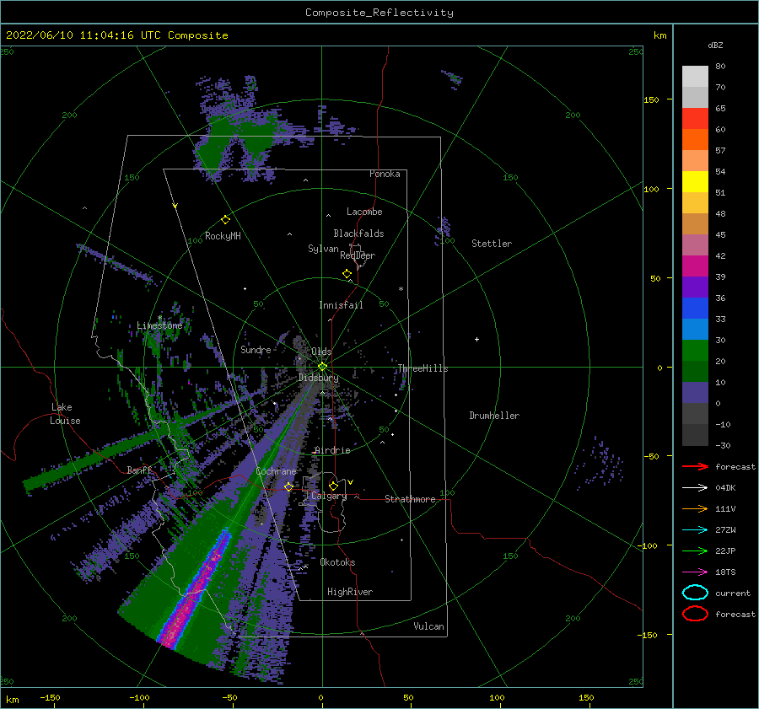Click the 04DK legend label
Viewport: 759px width, 709px height.
point(725,487)
